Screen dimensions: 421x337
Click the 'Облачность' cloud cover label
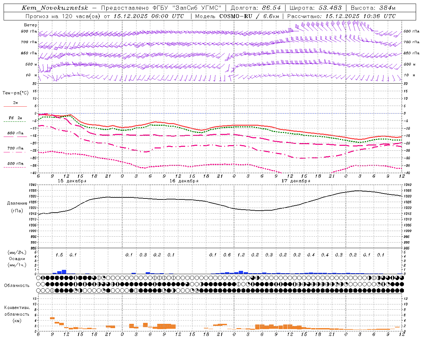[x=17, y=286]
